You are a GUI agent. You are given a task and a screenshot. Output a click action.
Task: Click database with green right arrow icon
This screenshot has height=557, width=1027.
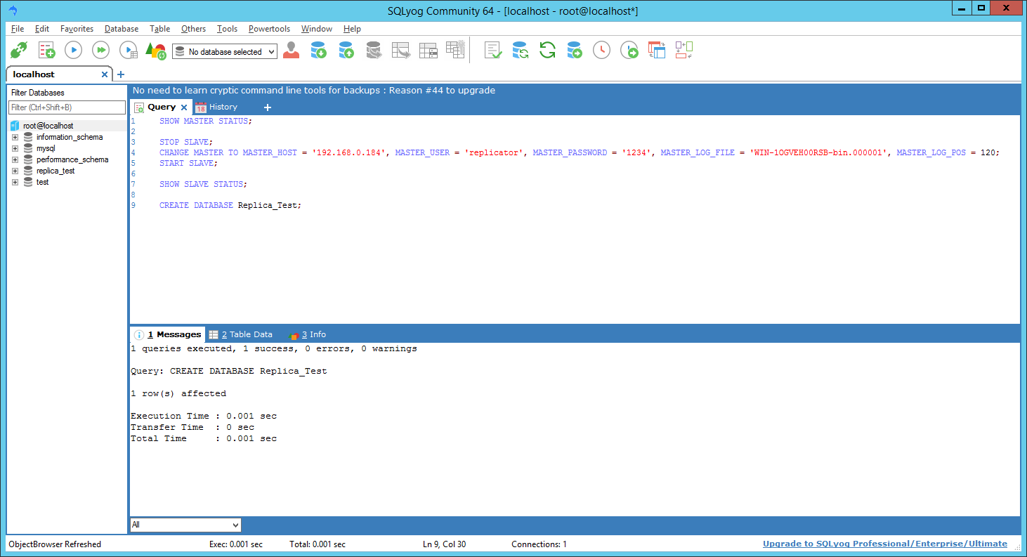[x=575, y=51]
